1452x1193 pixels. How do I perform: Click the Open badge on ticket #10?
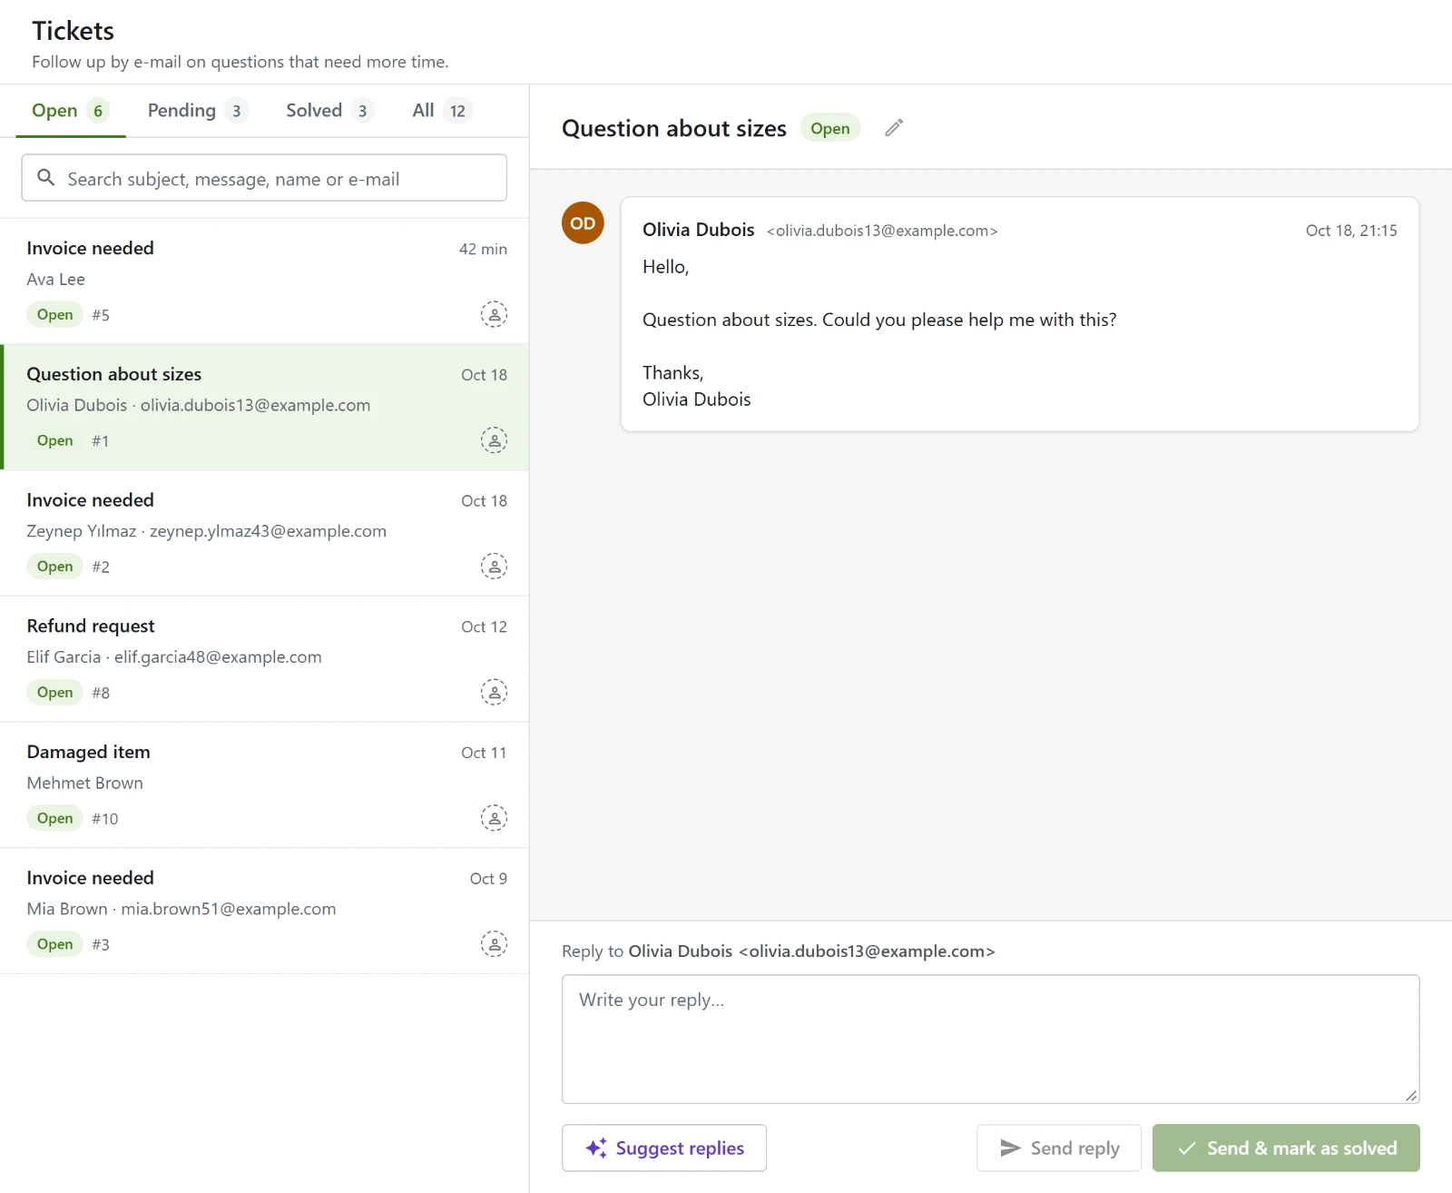pyautogui.click(x=54, y=819)
